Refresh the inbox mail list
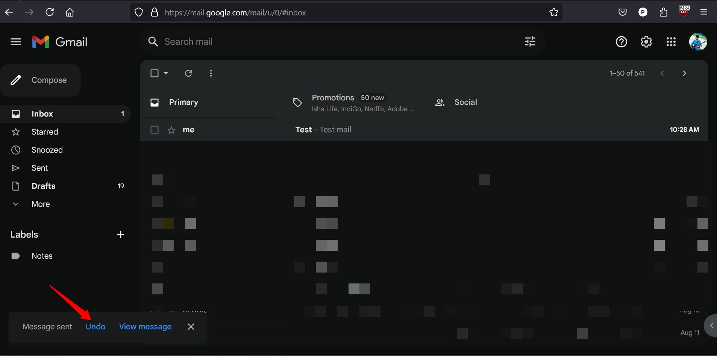 tap(188, 73)
